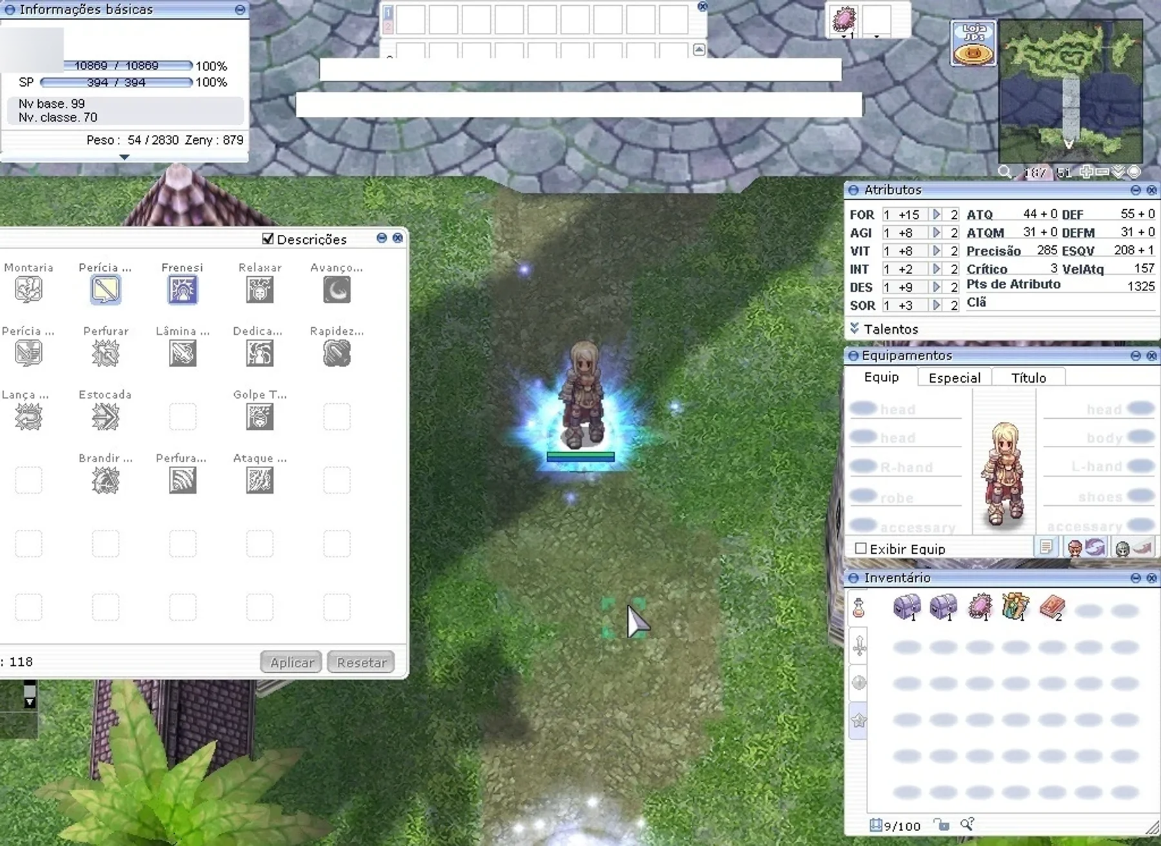The width and height of the screenshot is (1161, 846).
Task: Choose the Brandir ... skill icon
Action: coord(105,480)
